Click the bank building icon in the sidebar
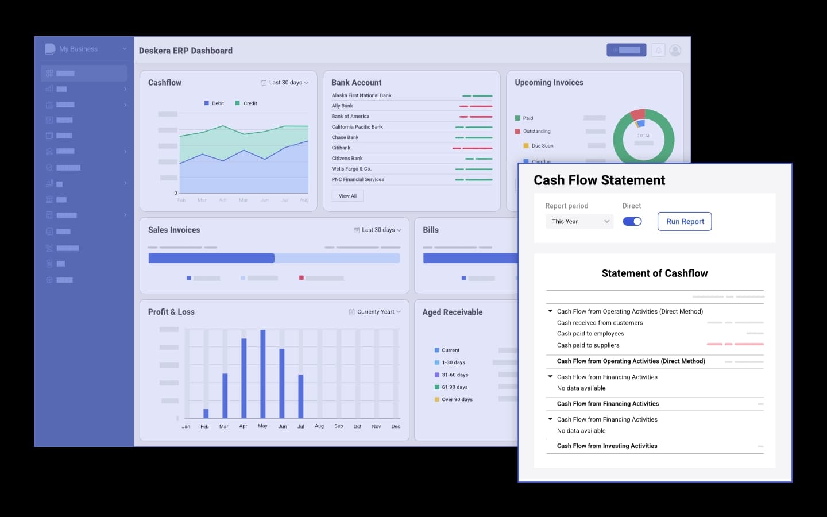This screenshot has height=517, width=827. (x=49, y=199)
